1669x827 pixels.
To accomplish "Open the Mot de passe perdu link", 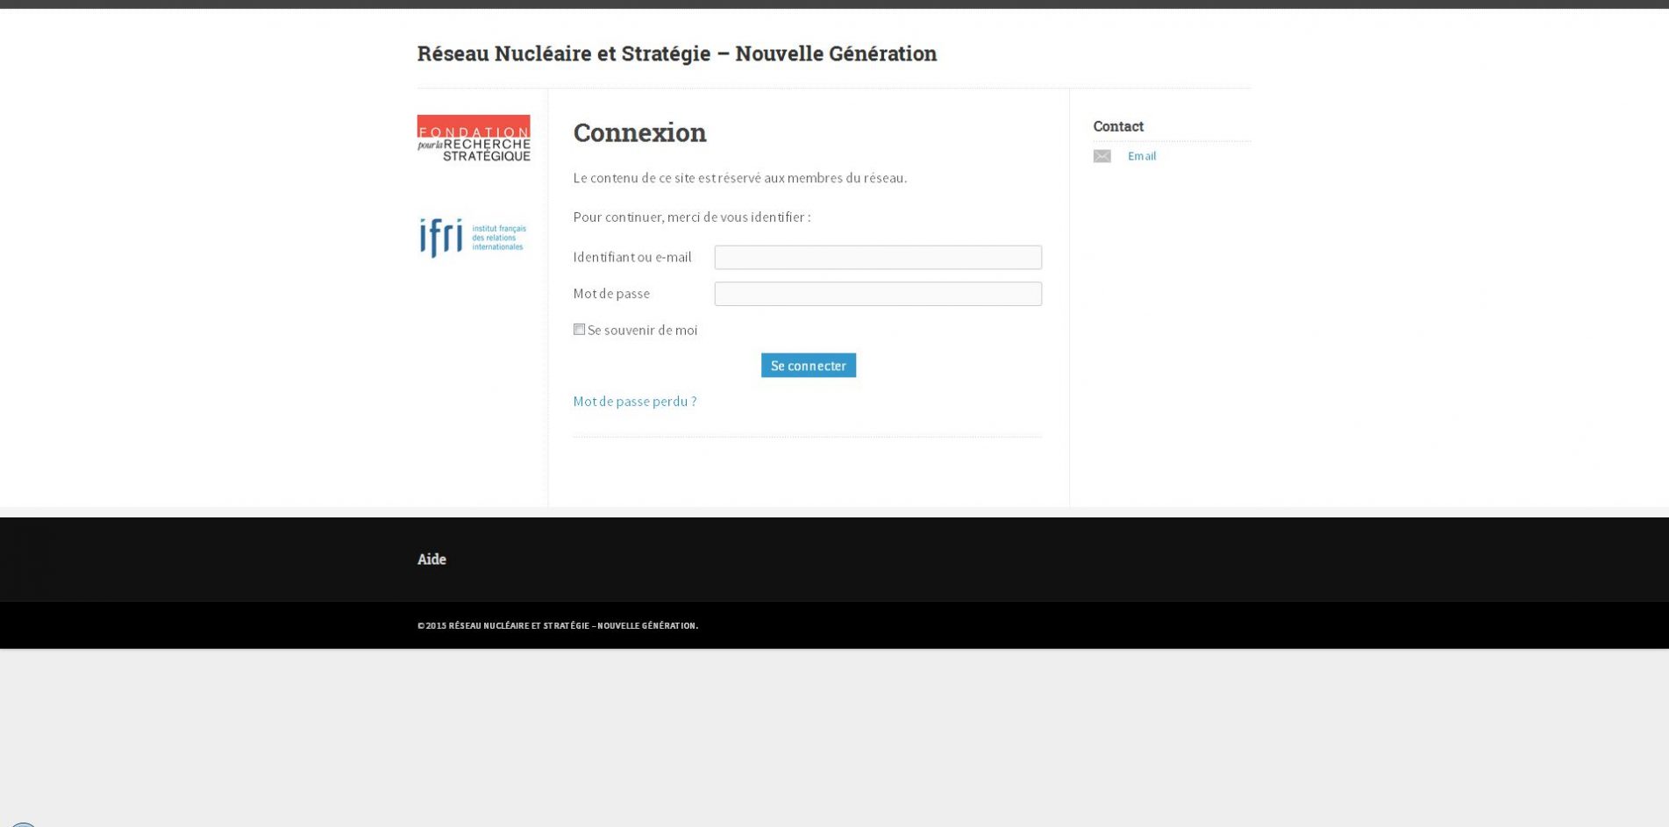I will [635, 402].
